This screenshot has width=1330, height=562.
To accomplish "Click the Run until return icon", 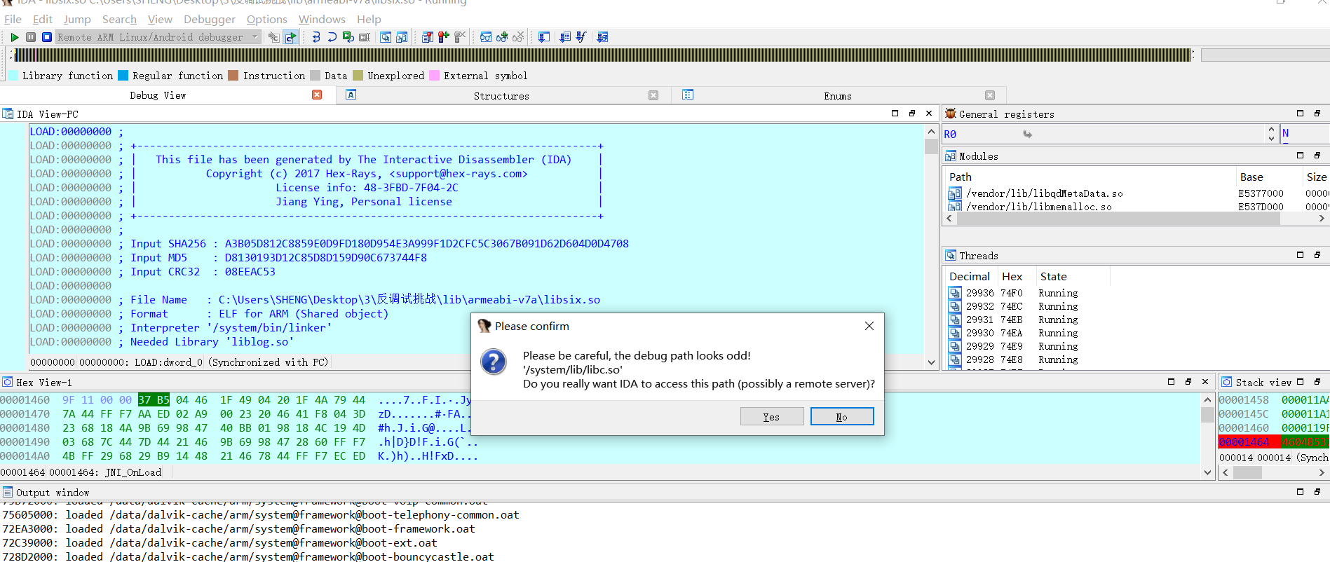I will pos(348,37).
